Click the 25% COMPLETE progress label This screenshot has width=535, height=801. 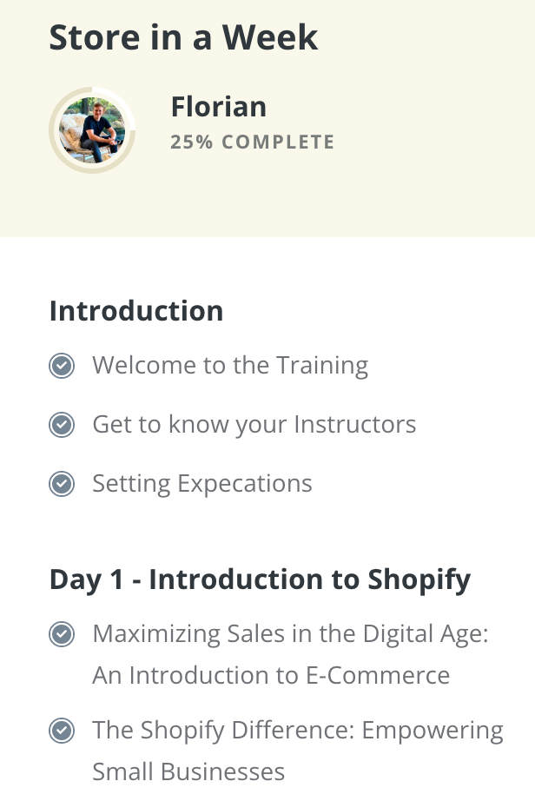(x=252, y=142)
